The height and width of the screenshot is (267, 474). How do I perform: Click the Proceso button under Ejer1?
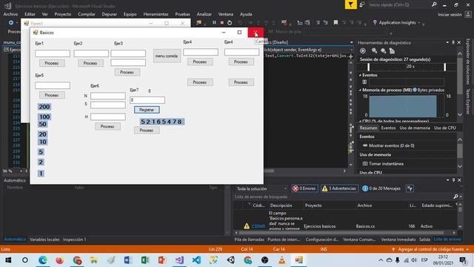52,63
